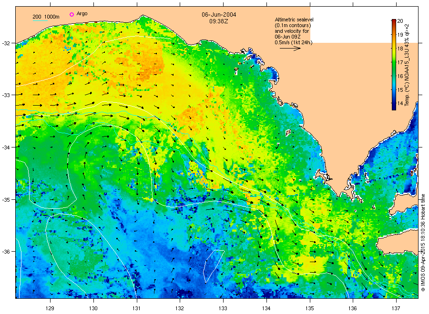The image size is (429, 314).
Task: Click the '15' value on the color bar
Action: tap(400, 90)
